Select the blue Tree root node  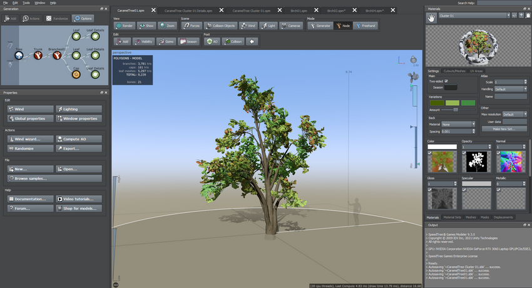(x=19, y=56)
